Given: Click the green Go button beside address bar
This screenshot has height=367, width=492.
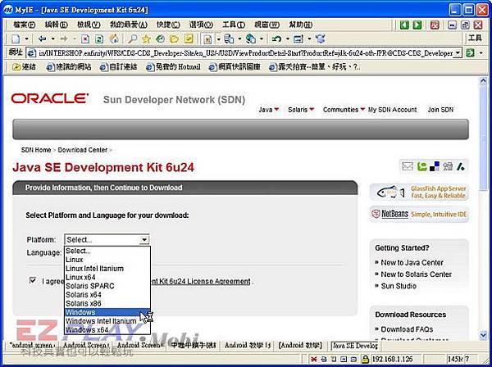Looking at the screenshot, I should (x=470, y=52).
